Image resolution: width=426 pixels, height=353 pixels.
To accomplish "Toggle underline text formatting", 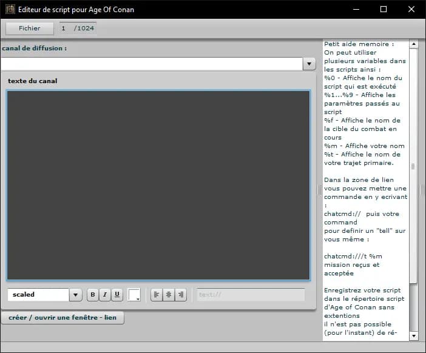I will pyautogui.click(x=117, y=295).
